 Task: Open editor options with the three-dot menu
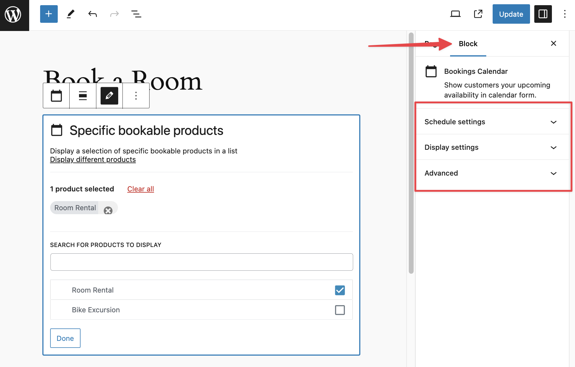pyautogui.click(x=565, y=14)
